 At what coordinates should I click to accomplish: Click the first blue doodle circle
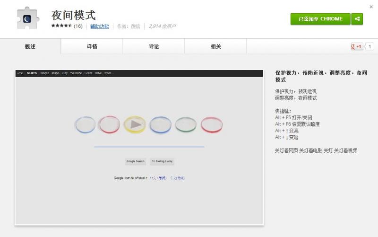tap(85, 124)
